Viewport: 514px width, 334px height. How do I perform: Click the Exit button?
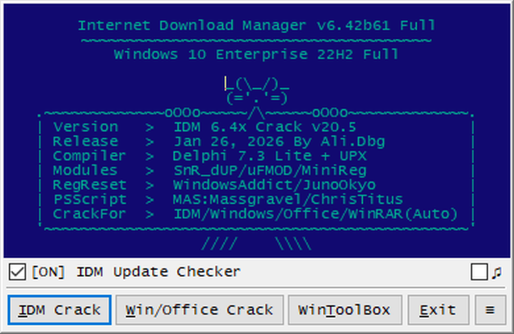(438, 310)
